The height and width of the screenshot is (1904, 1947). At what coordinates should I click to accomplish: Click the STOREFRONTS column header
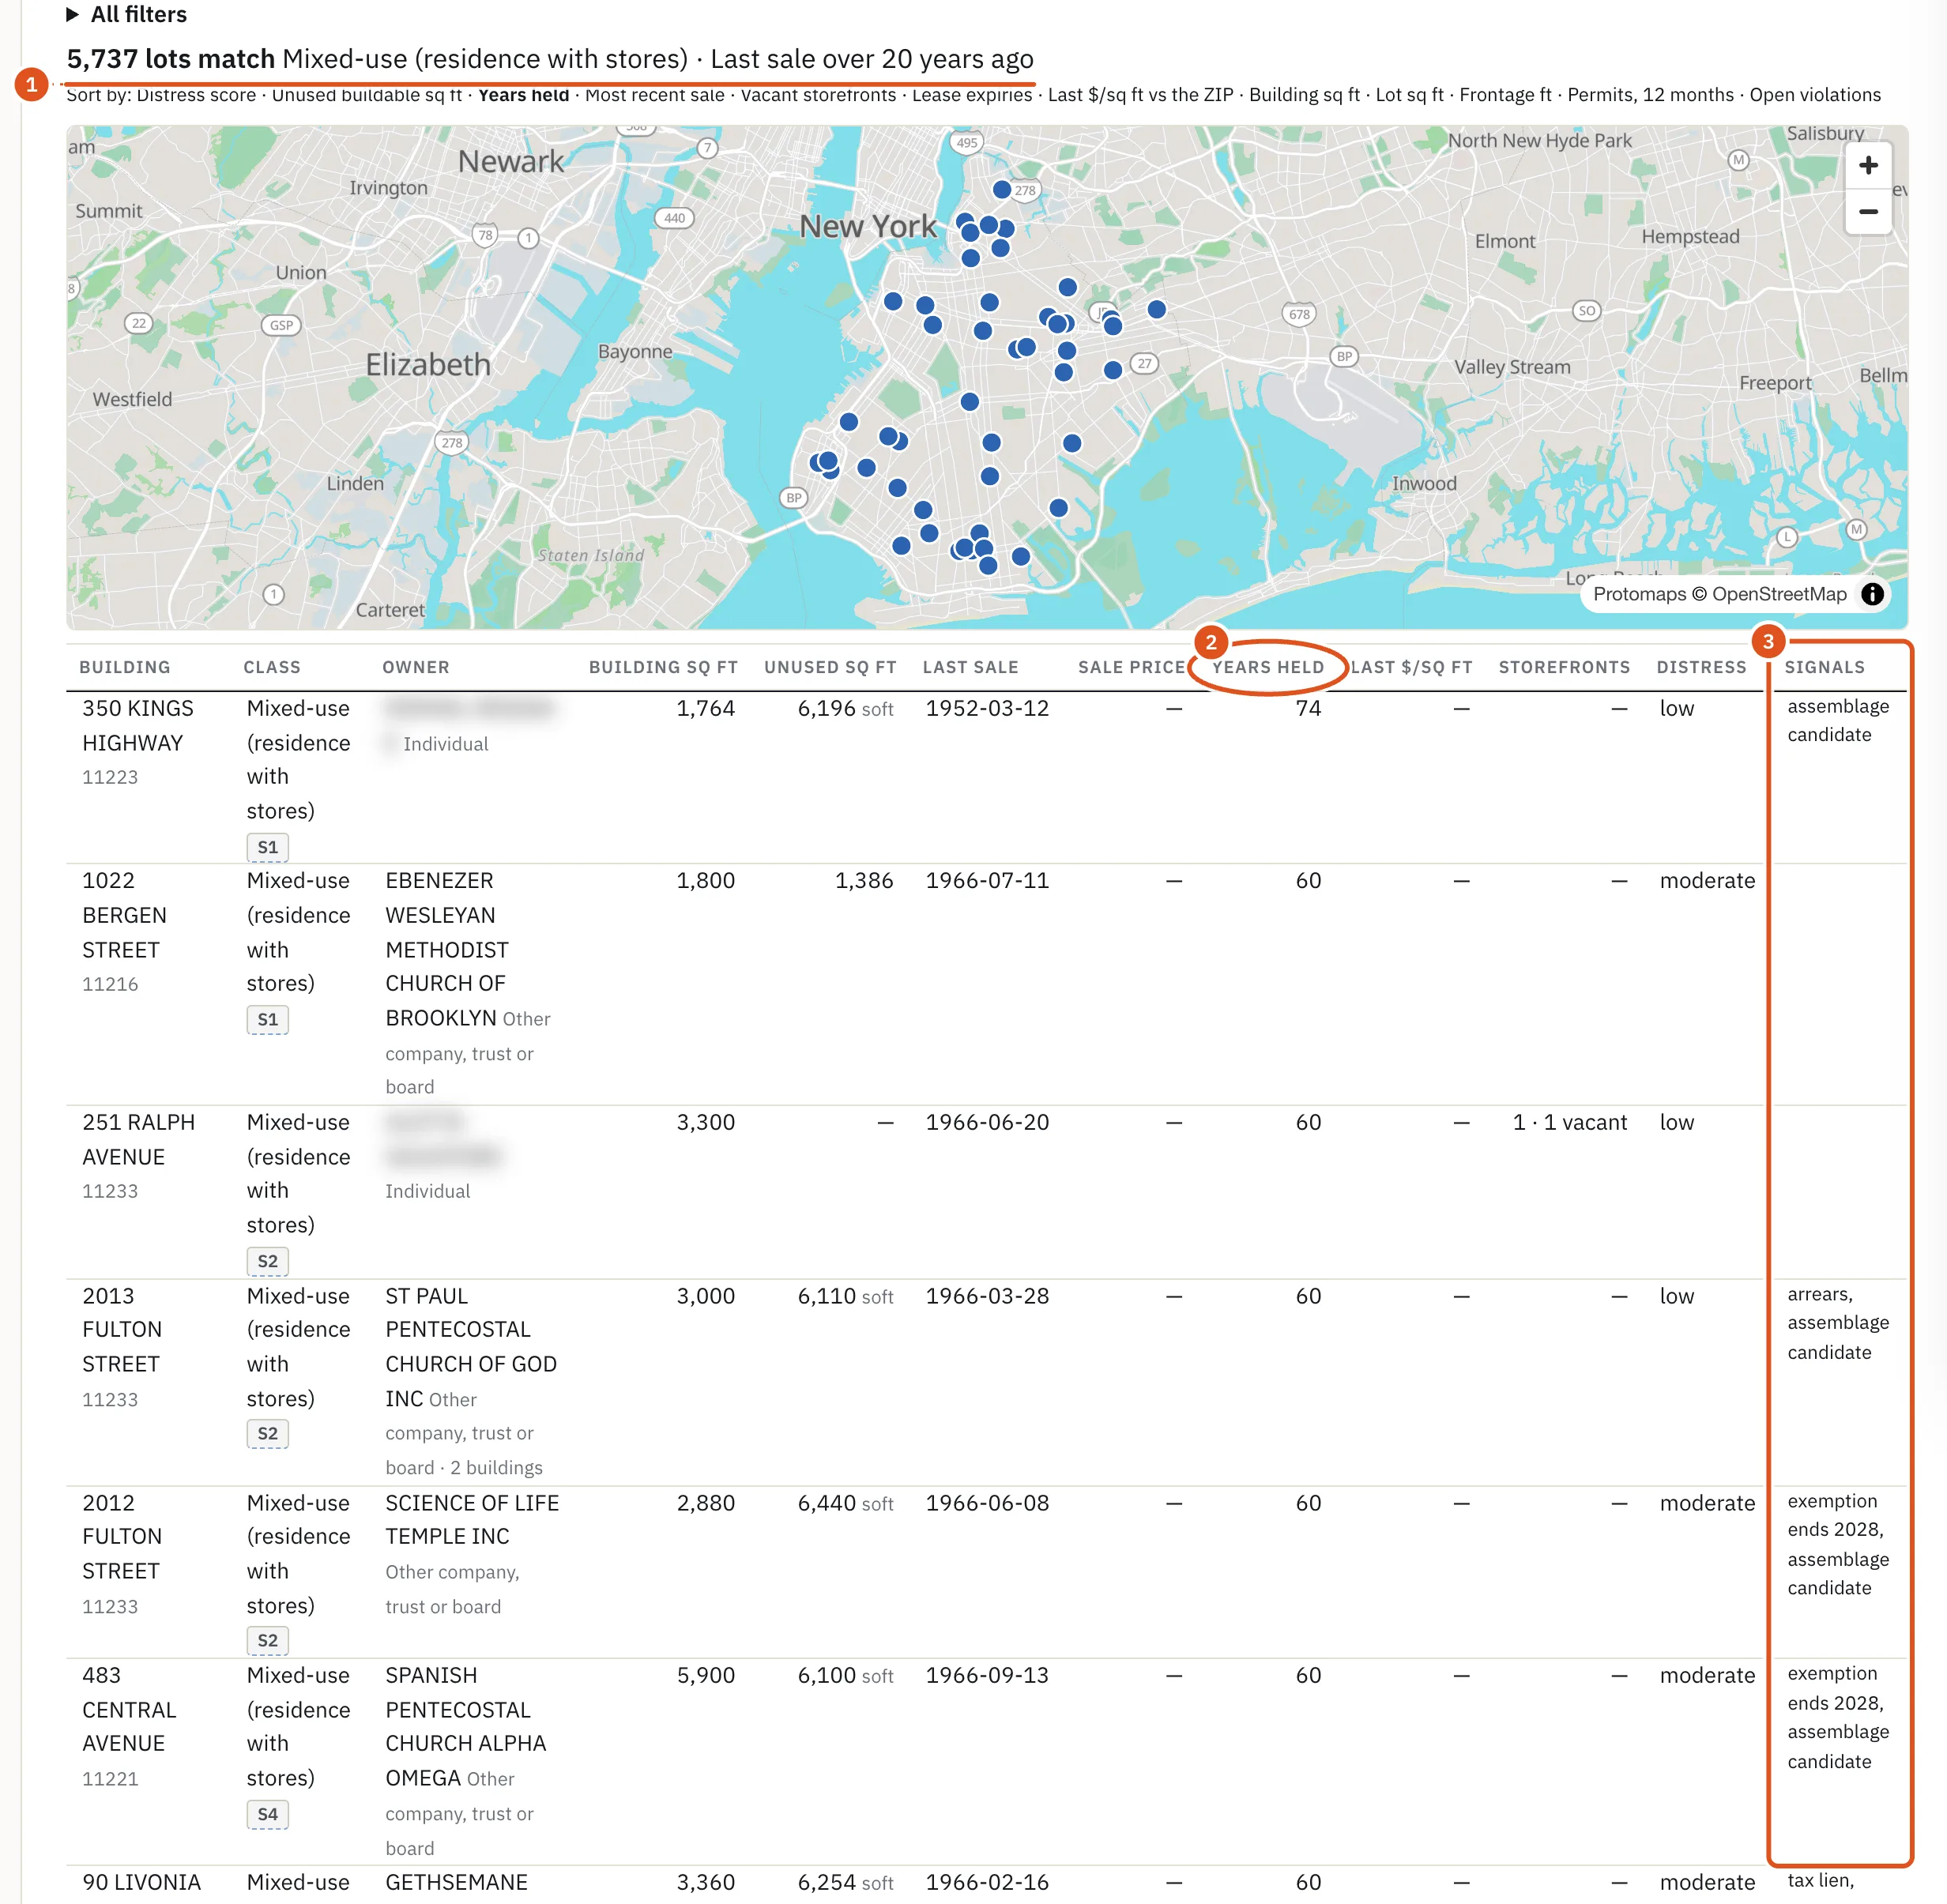point(1564,667)
